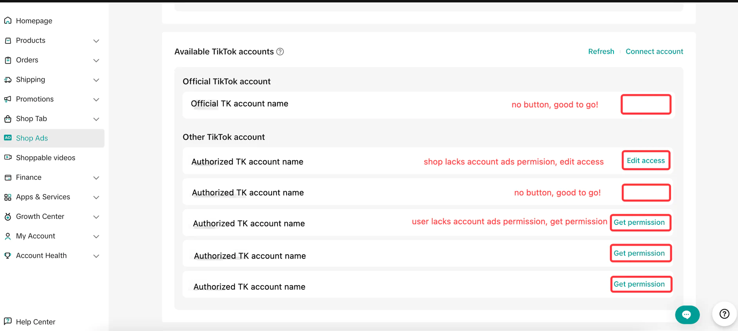Viewport: 738px width, 331px height.
Task: Click the Growth Center medal icon
Action: [x=8, y=217]
